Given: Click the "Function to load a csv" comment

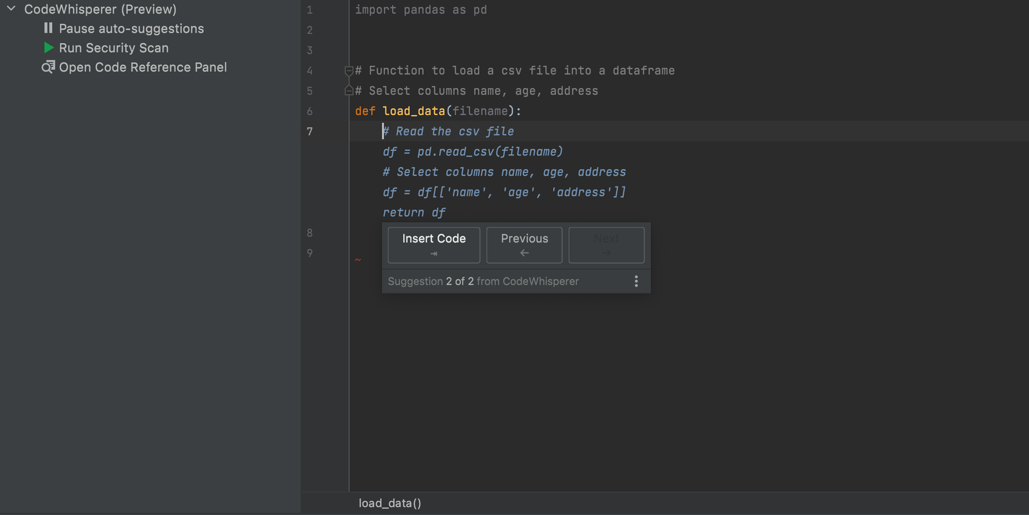Looking at the screenshot, I should 514,71.
